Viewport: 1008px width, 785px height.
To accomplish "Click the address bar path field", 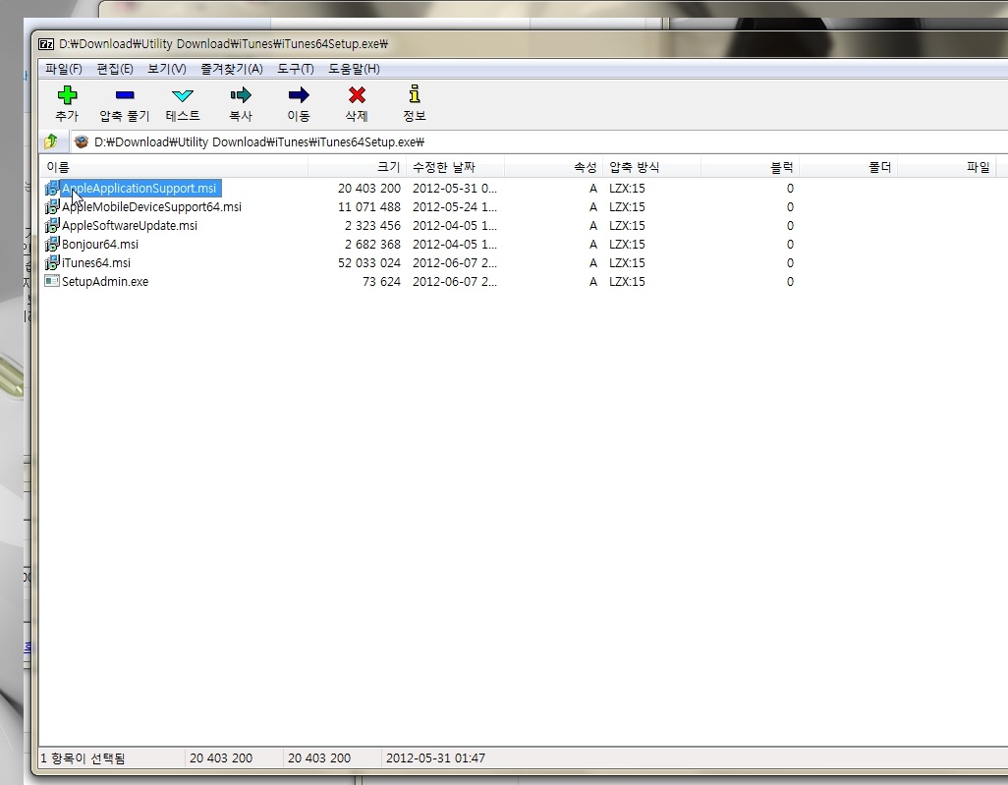I will pos(540,141).
